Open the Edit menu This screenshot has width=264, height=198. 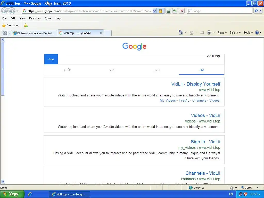click(13, 18)
